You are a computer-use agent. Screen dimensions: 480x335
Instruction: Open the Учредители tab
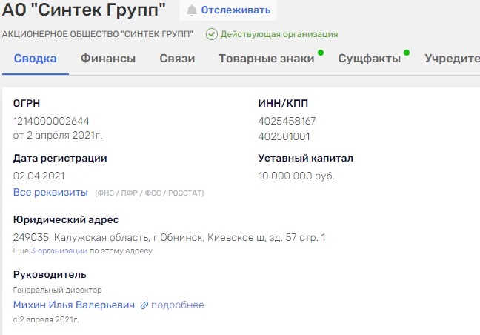[x=452, y=59]
